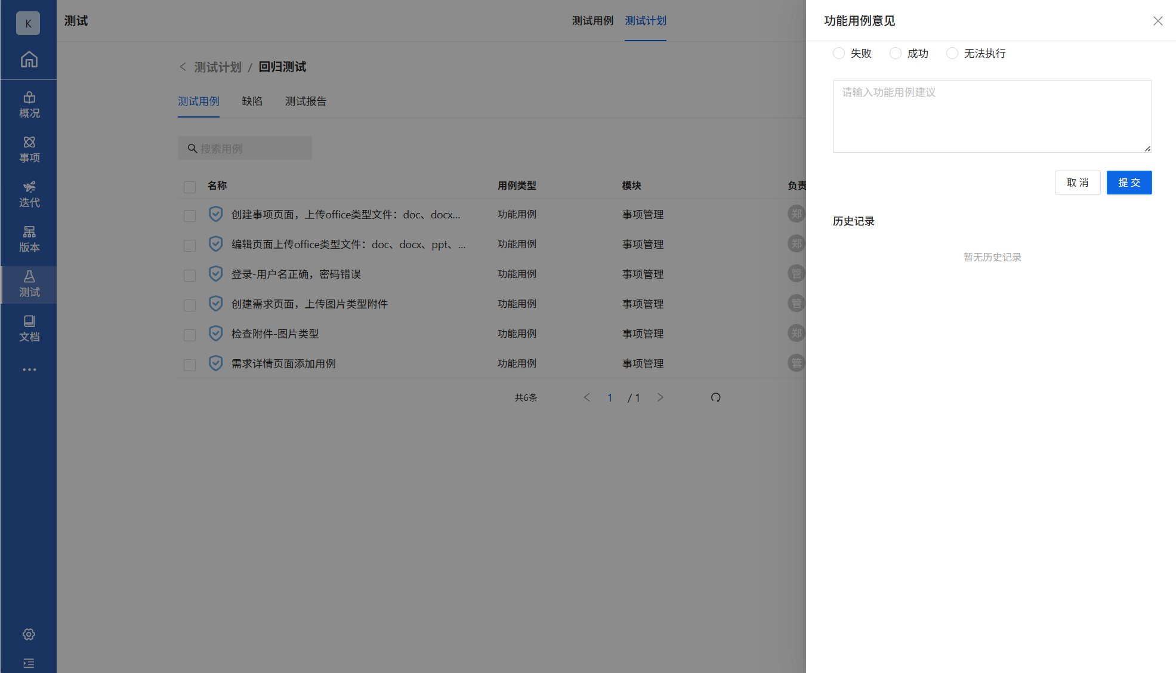Open the home icon in sidebar
Viewport: 1176px width, 673px height.
pos(29,60)
